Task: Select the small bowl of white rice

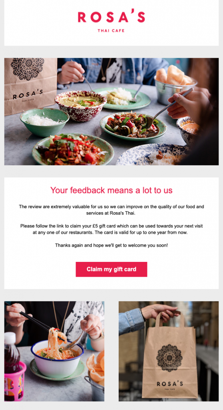Action: click(x=44, y=122)
